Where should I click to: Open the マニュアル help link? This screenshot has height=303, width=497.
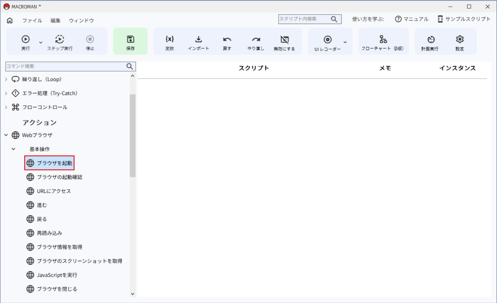pos(412,19)
